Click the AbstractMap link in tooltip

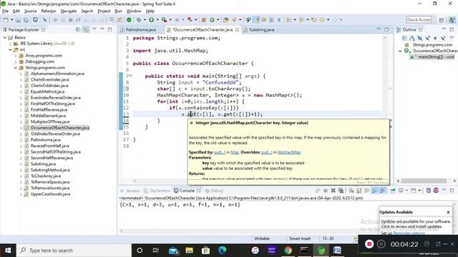(x=289, y=152)
